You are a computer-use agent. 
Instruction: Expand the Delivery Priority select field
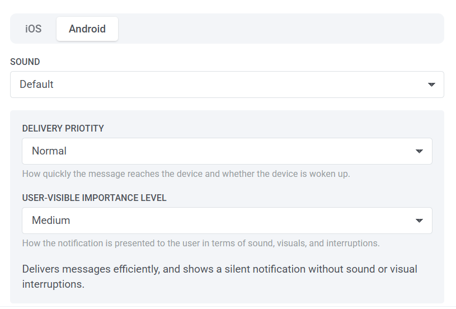coord(227,151)
